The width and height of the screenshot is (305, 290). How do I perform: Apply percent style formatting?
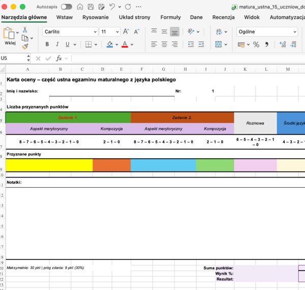[256, 45]
